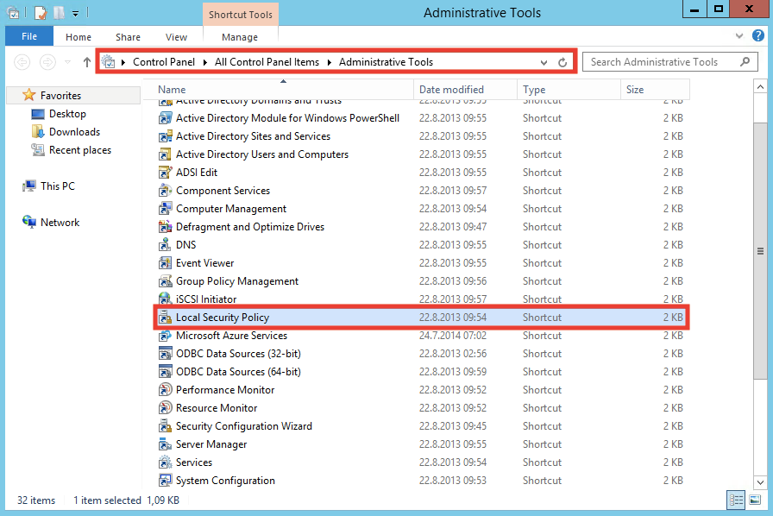Expand the ribbon with the chevron
The image size is (773, 516).
tap(739, 37)
